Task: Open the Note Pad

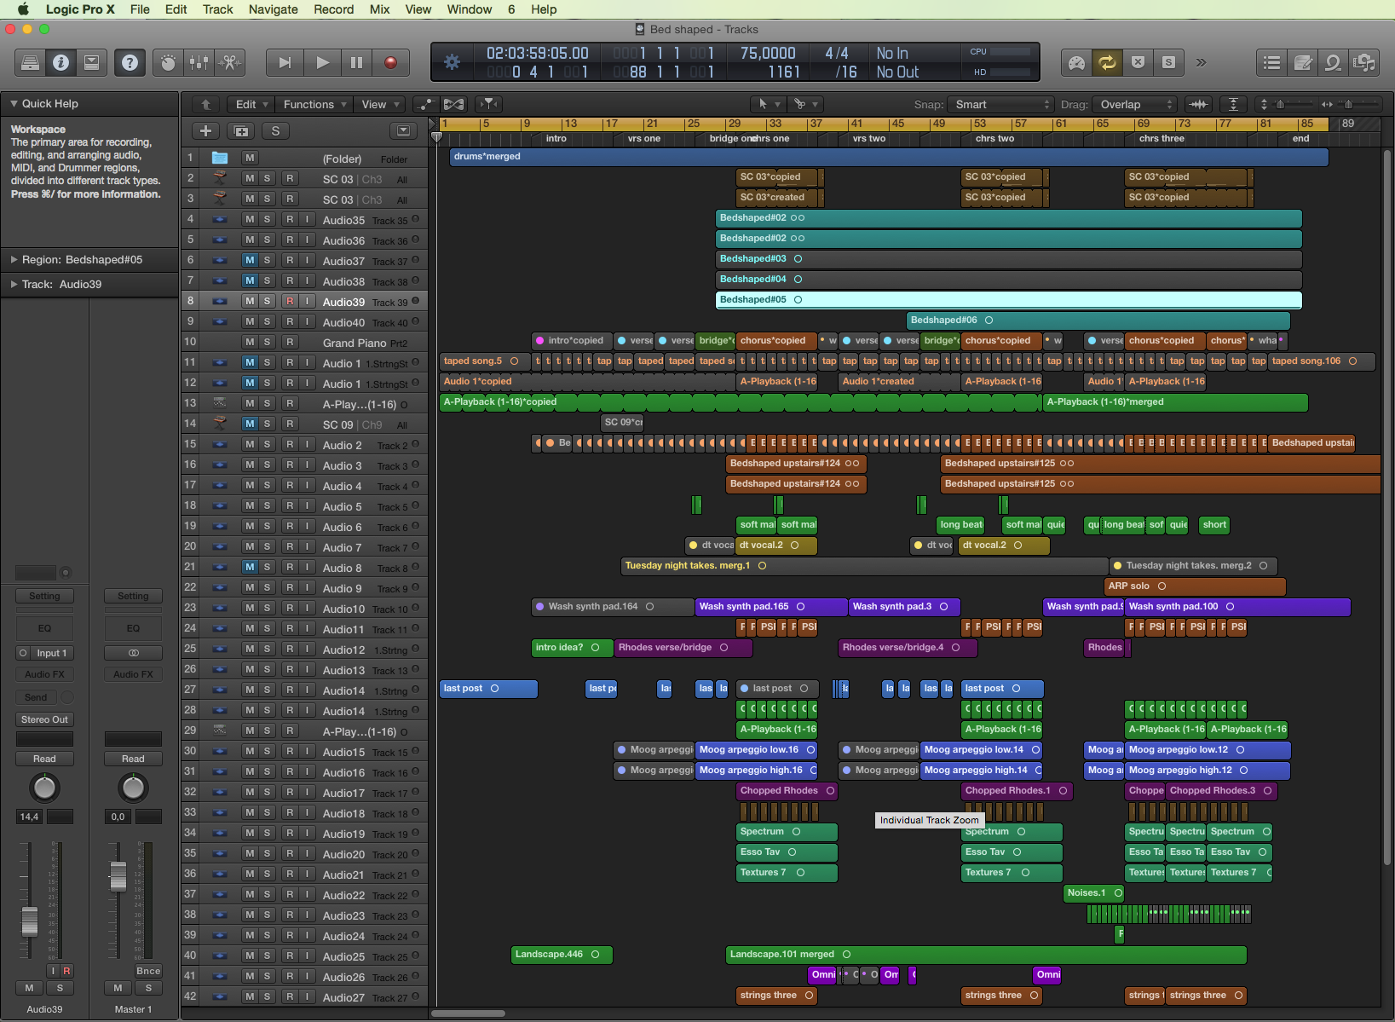Action: (x=1303, y=62)
